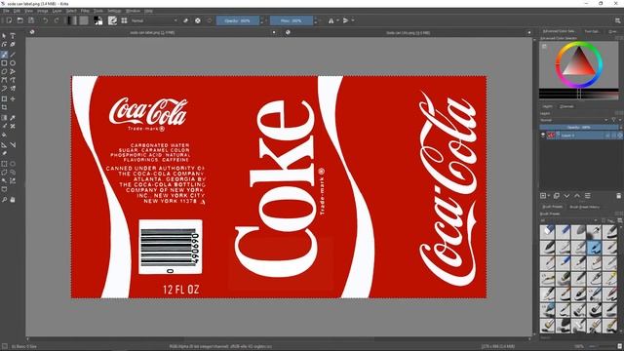Toggle eraser mode in toolbar

185,20
